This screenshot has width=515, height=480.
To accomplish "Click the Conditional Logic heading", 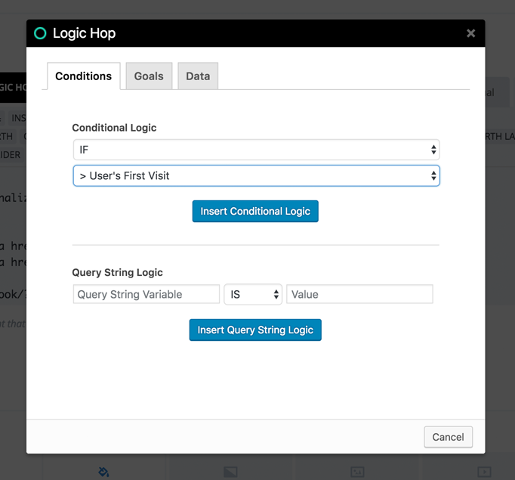I will [x=114, y=128].
